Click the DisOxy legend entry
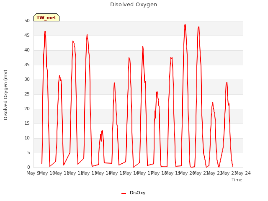The height and width of the screenshot is (201, 268). (133, 193)
